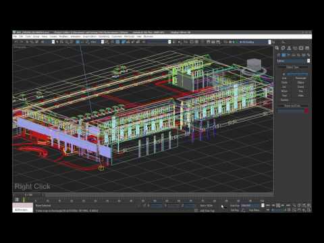Click the Key Filters button
The image size is (324, 243).
[x=254, y=210]
